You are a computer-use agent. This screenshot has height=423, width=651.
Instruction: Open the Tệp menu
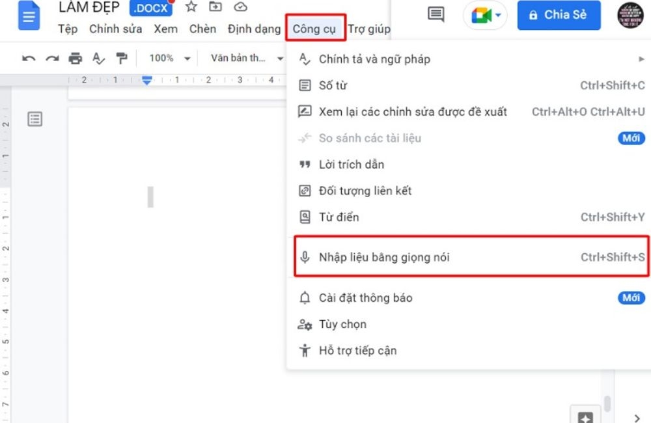click(x=67, y=29)
